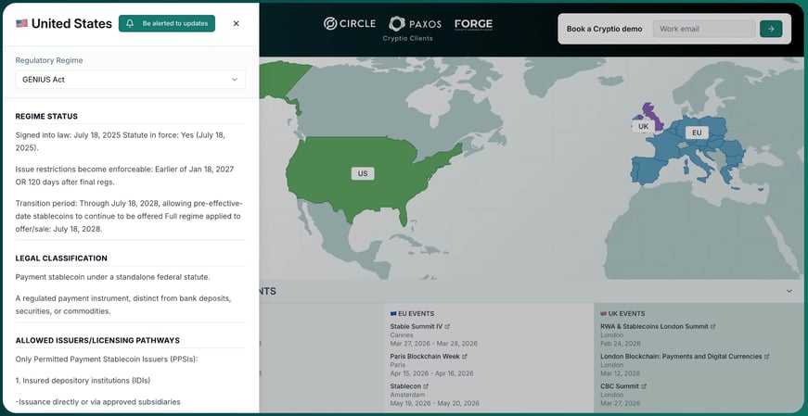Click external link icon beside CBC Summit
808x416 pixels.
(x=643, y=385)
